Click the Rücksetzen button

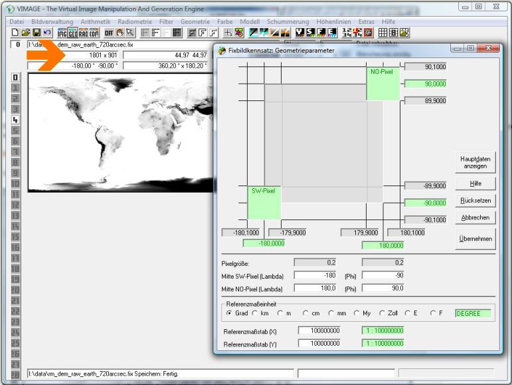pyautogui.click(x=475, y=200)
